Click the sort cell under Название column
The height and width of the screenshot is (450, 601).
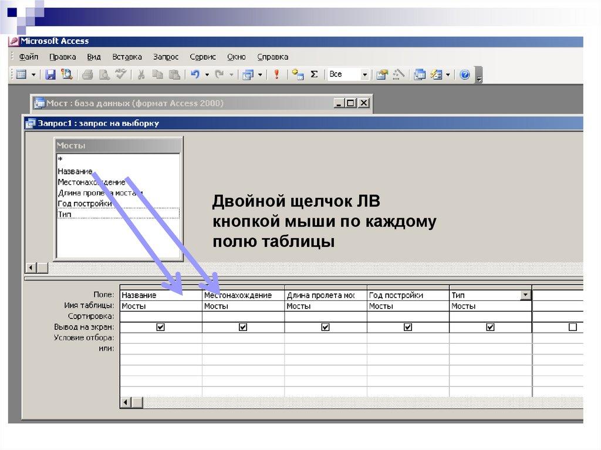[x=161, y=317]
